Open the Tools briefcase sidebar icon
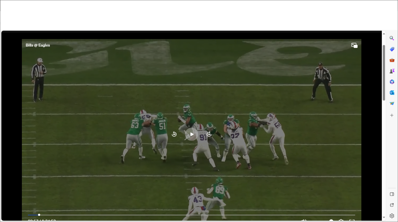 [x=392, y=60]
